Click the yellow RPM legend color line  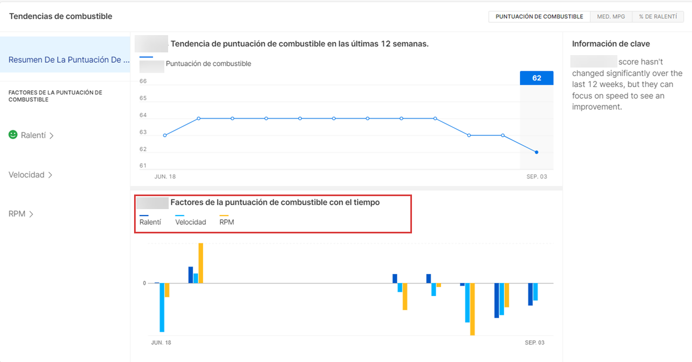point(224,216)
